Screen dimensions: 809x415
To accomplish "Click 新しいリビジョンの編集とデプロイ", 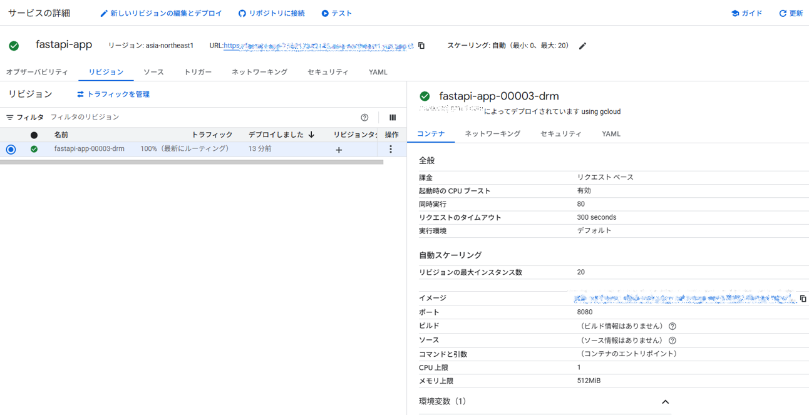I will pyautogui.click(x=161, y=13).
